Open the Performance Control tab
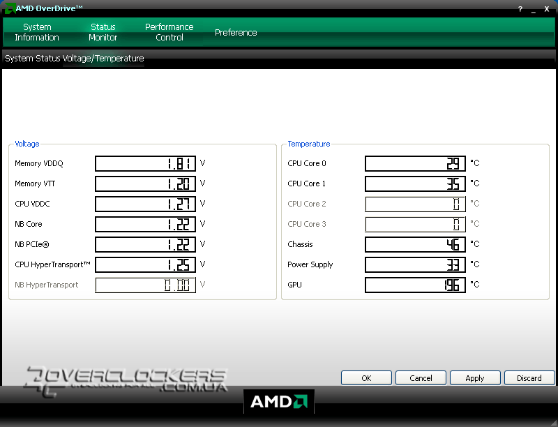The height and width of the screenshot is (427, 558). click(169, 32)
